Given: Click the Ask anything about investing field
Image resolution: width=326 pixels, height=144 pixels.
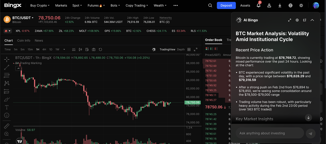Looking at the screenshot, I should 270,133.
